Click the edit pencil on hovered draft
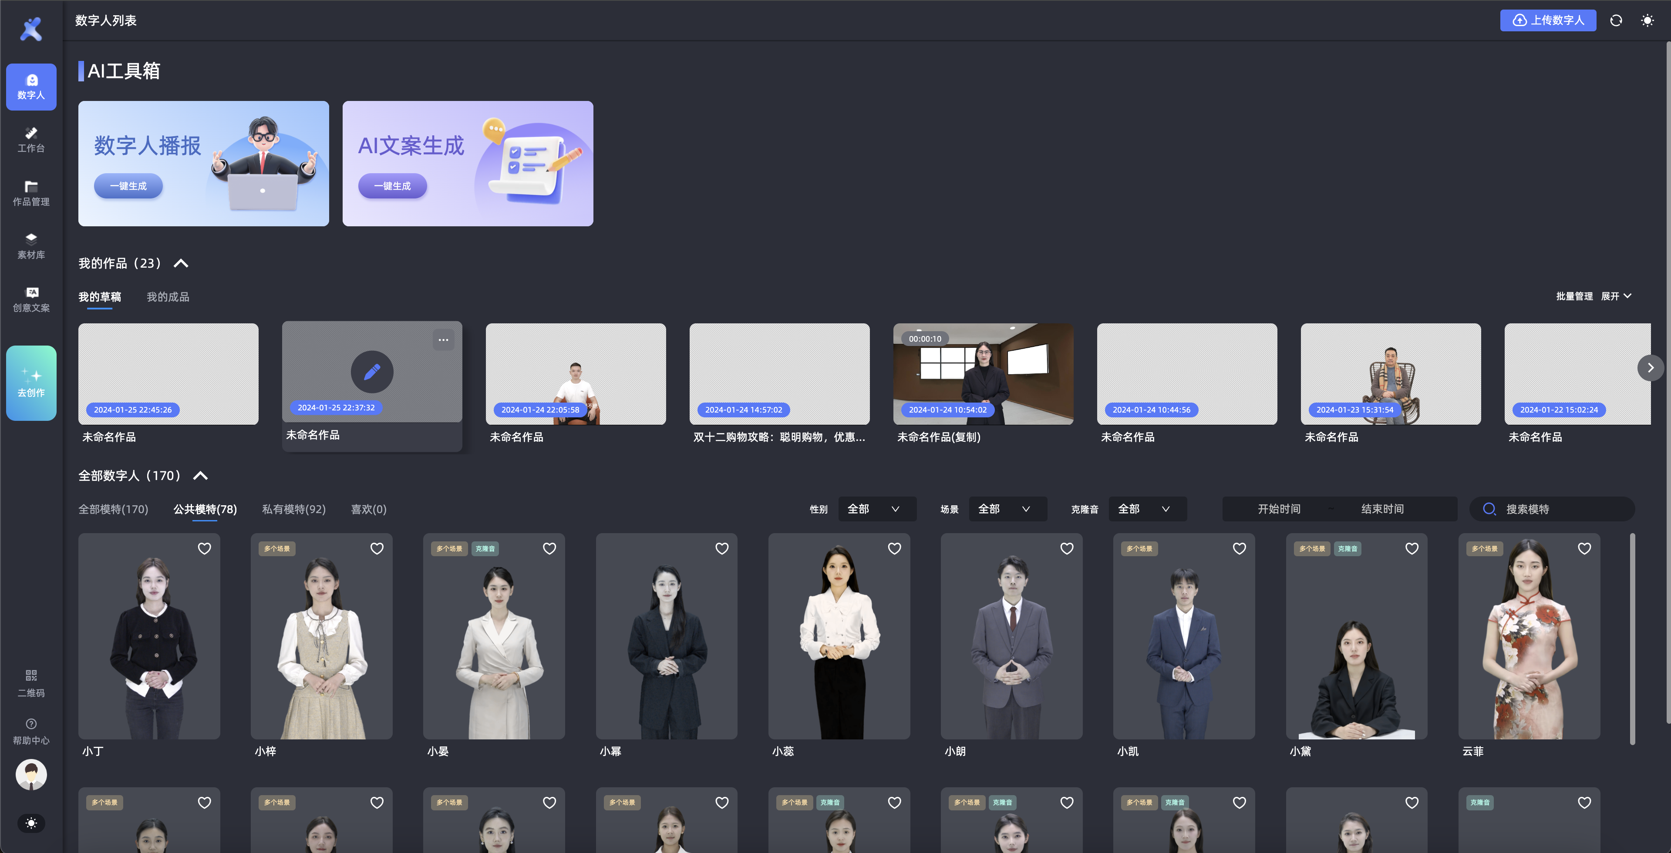The height and width of the screenshot is (853, 1671). pyautogui.click(x=372, y=371)
